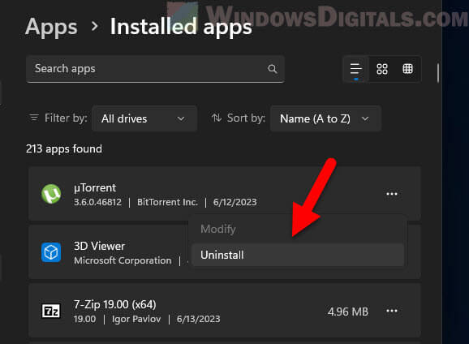Click the µTorrent app icon
The height and width of the screenshot is (344, 469).
[x=51, y=194]
